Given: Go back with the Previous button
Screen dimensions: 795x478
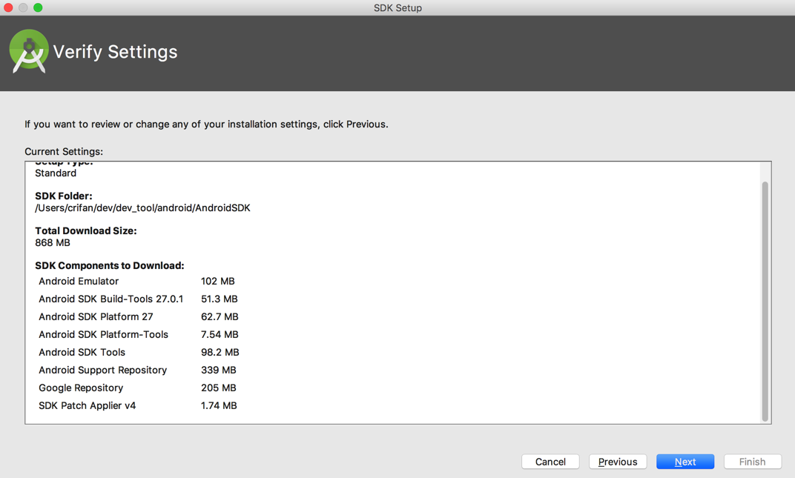Looking at the screenshot, I should click(618, 462).
